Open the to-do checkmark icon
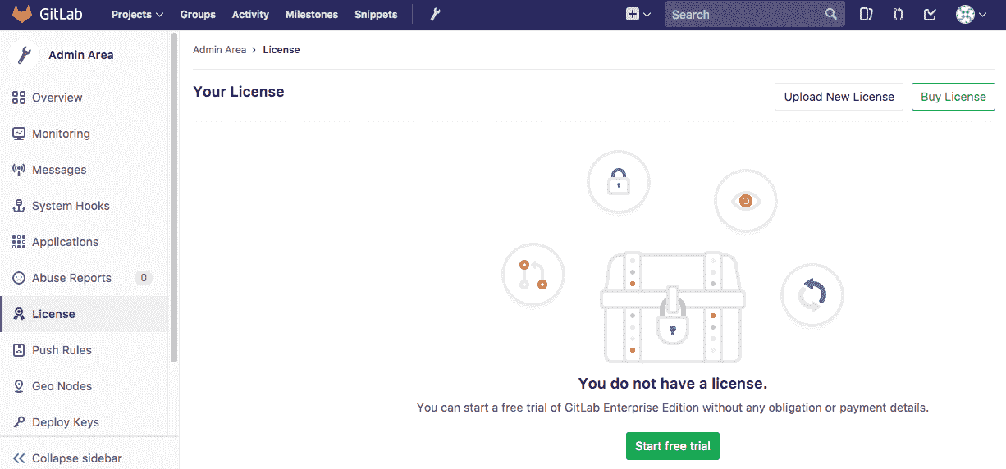The width and height of the screenshot is (1006, 469). point(930,14)
